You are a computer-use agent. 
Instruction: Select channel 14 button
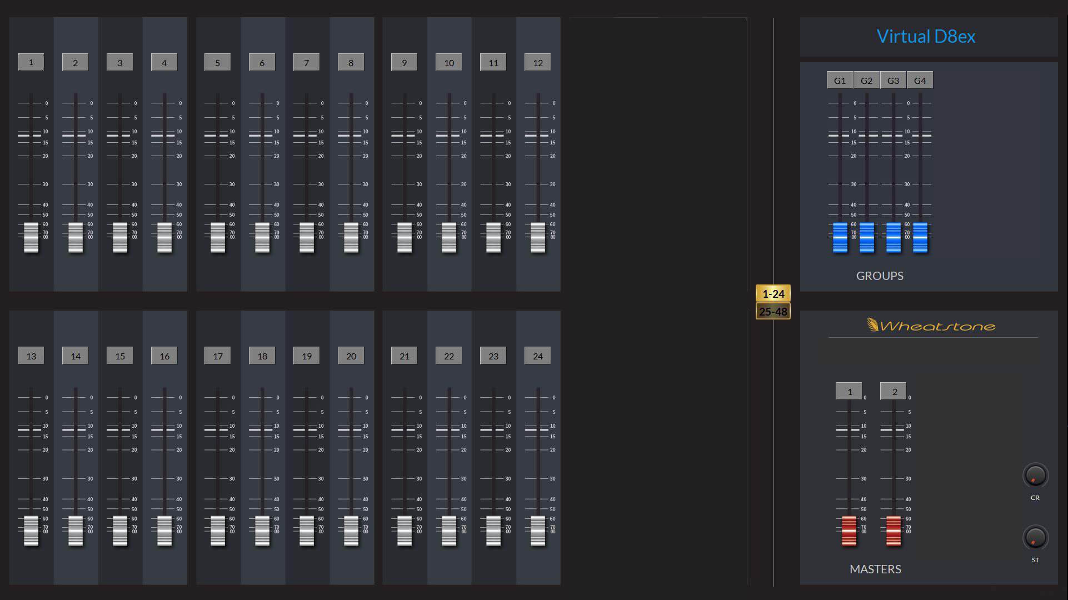76,356
